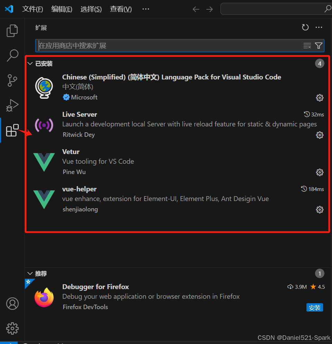
Task: Click the Firefox DevTools publisher name
Action: click(85, 307)
